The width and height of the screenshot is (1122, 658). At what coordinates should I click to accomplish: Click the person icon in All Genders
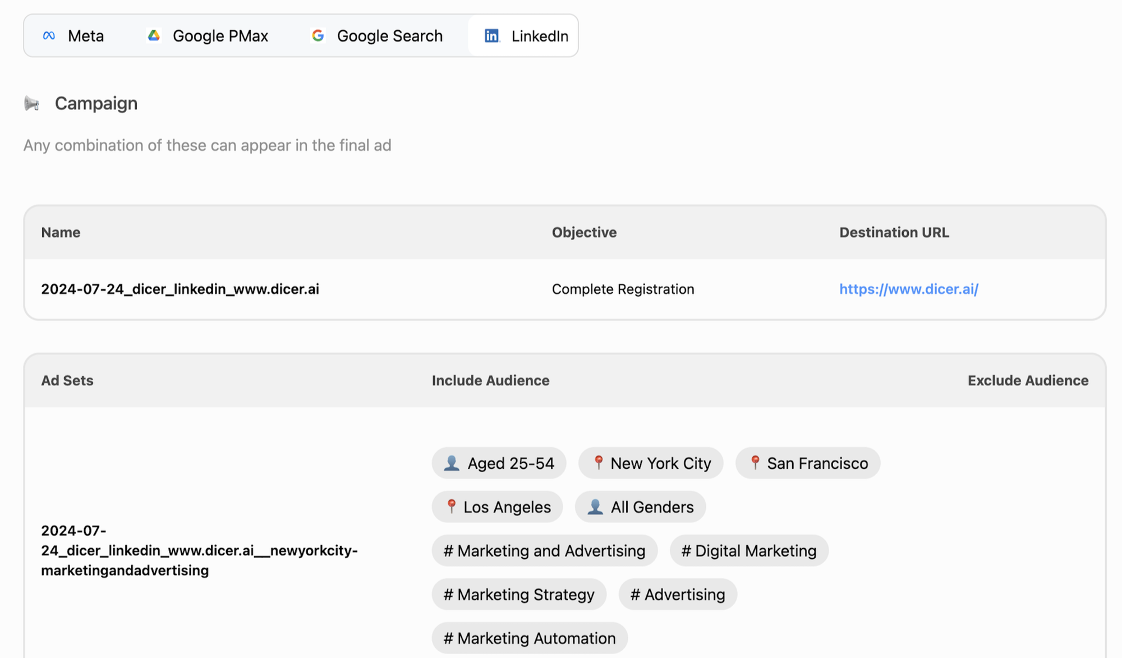pos(595,507)
